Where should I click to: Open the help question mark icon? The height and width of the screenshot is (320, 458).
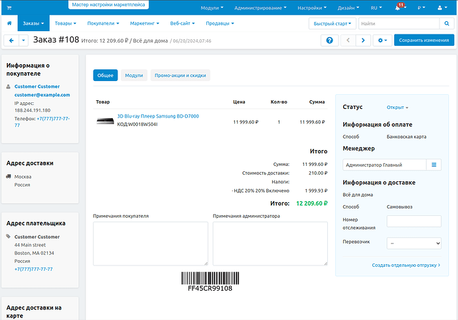(329, 40)
